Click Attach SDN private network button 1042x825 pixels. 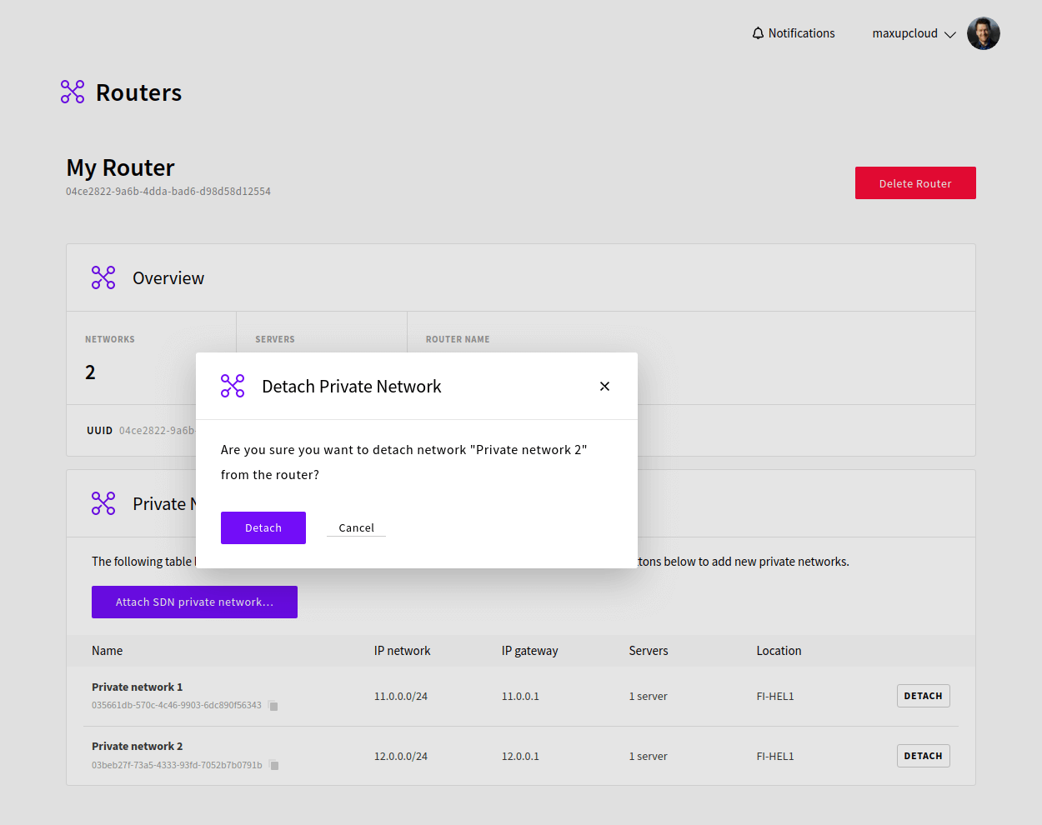click(194, 602)
